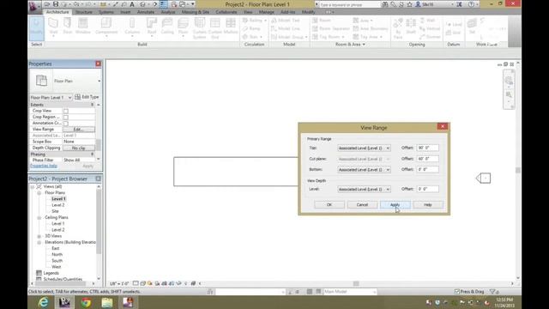The height and width of the screenshot is (309, 549).
Task: Click Apply in View Range dialog
Action: (395, 204)
